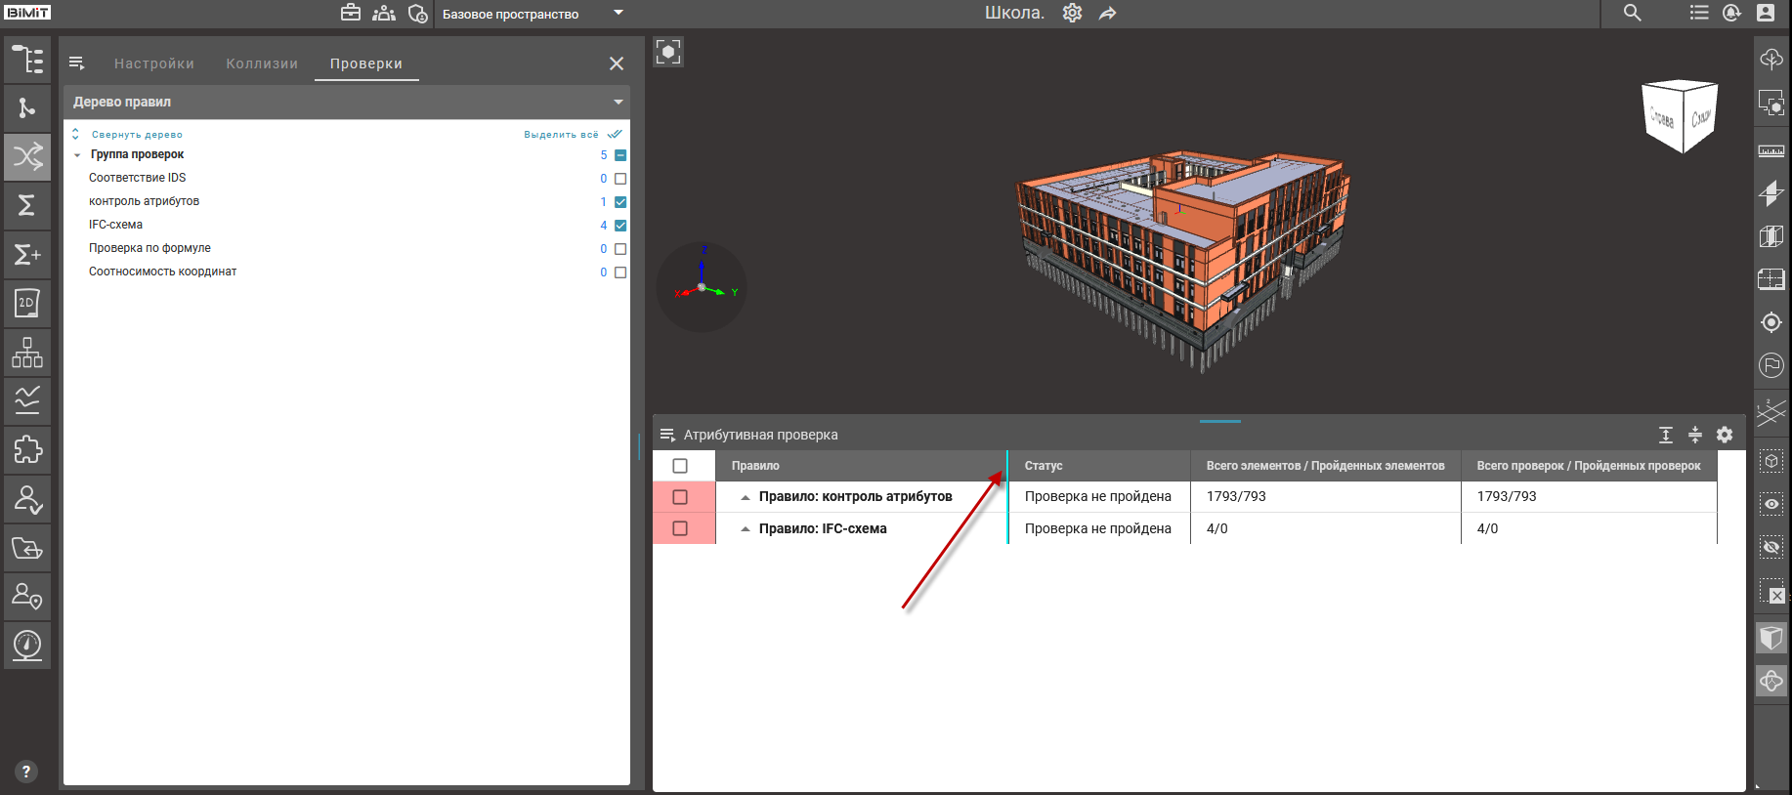Switch to the Коллизии tab
This screenshot has height=795, width=1792.
[x=262, y=63]
